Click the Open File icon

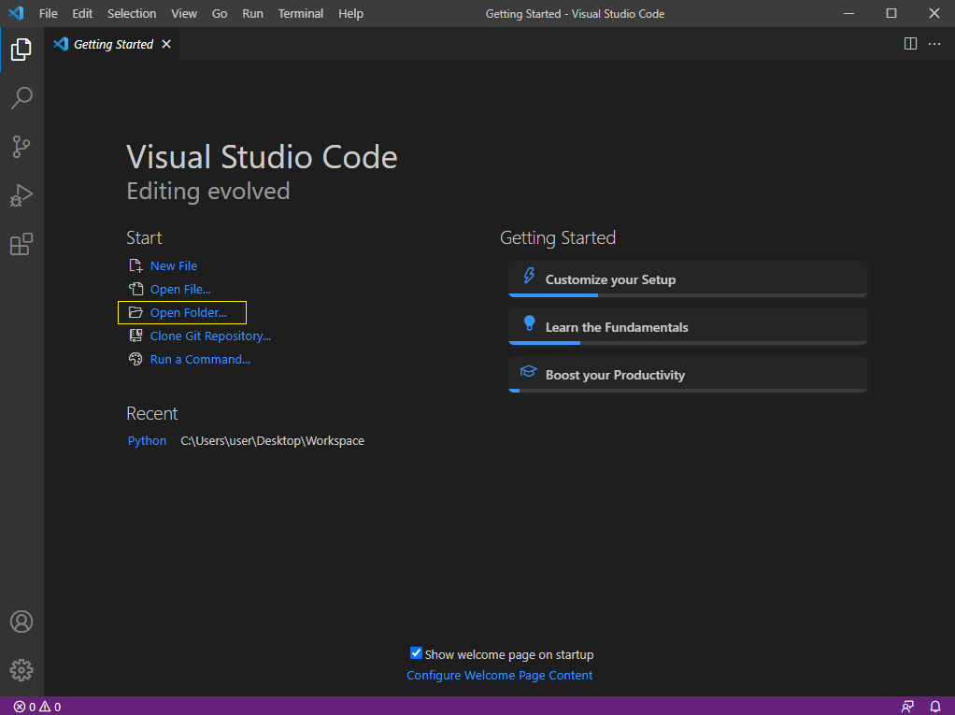tap(135, 289)
